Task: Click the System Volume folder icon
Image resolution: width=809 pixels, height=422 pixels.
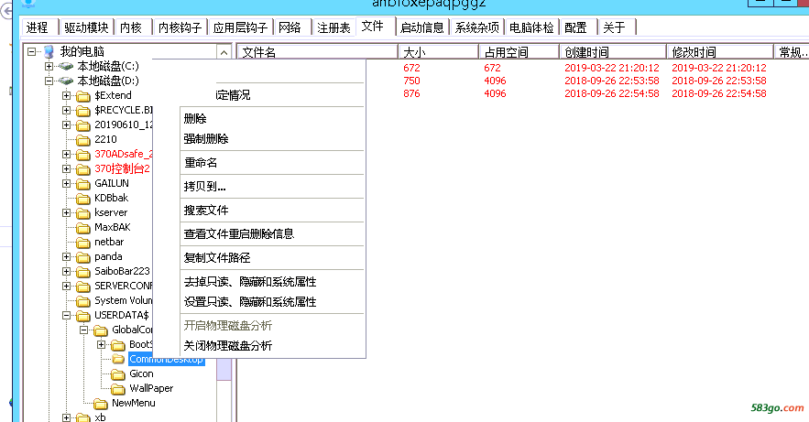Action: [x=83, y=301]
